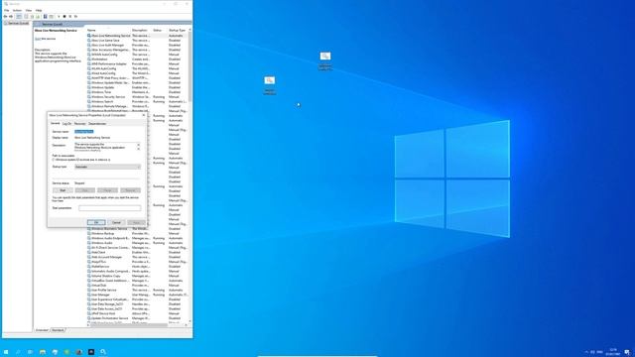Click into the Start parameters field
Viewport: 635px width, 357px height.
[x=110, y=208]
